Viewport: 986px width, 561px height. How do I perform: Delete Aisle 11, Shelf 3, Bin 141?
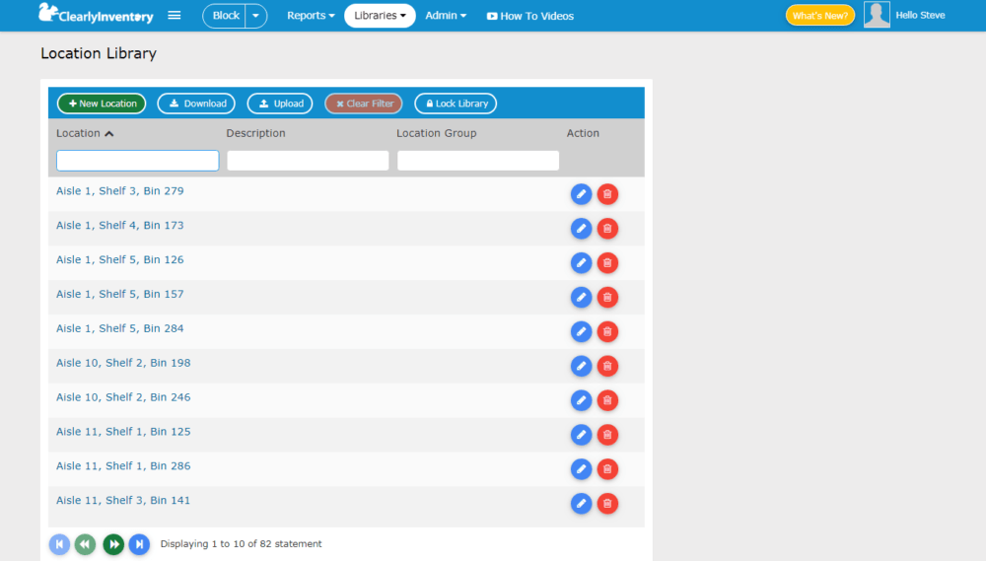coord(607,504)
